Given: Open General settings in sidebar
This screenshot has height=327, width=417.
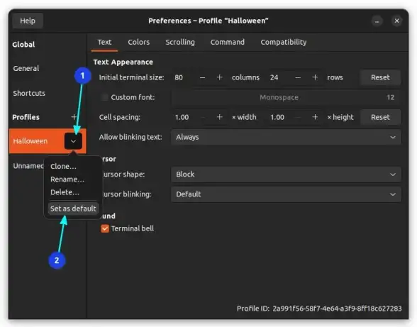Looking at the screenshot, I should pyautogui.click(x=26, y=68).
